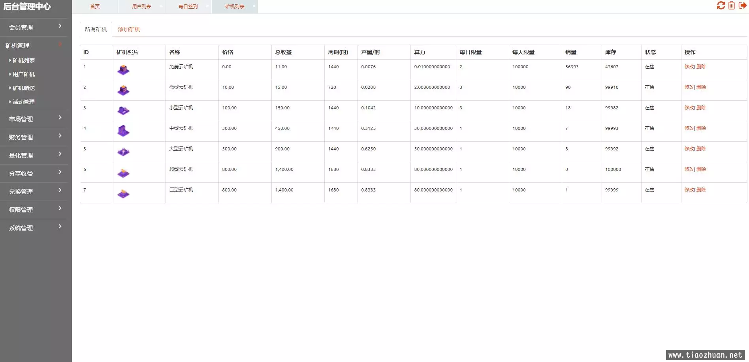Open the 免费云矿机 miner photo

point(123,70)
